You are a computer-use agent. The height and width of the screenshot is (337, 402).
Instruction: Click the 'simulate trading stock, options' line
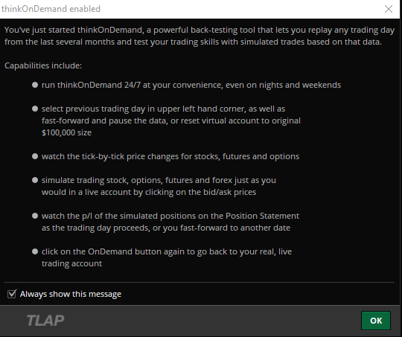point(159,180)
